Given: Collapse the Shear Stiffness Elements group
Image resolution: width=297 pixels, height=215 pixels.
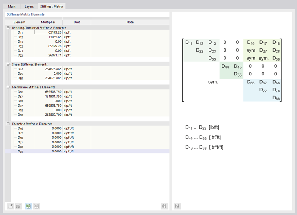Looking at the screenshot, I should (x=8, y=64).
